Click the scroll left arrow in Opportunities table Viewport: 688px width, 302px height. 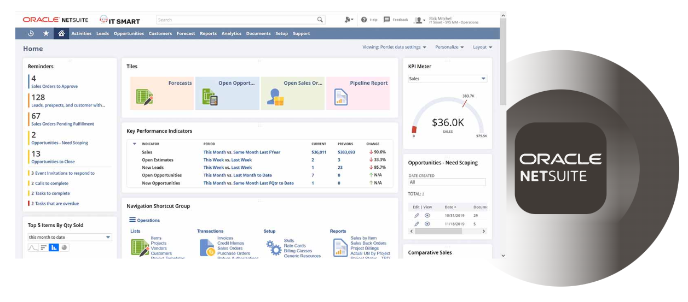pyautogui.click(x=412, y=231)
